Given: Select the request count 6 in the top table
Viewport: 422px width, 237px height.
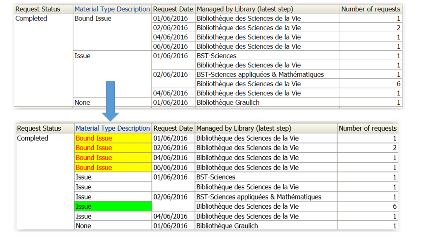Looking at the screenshot, I should (x=371, y=84).
